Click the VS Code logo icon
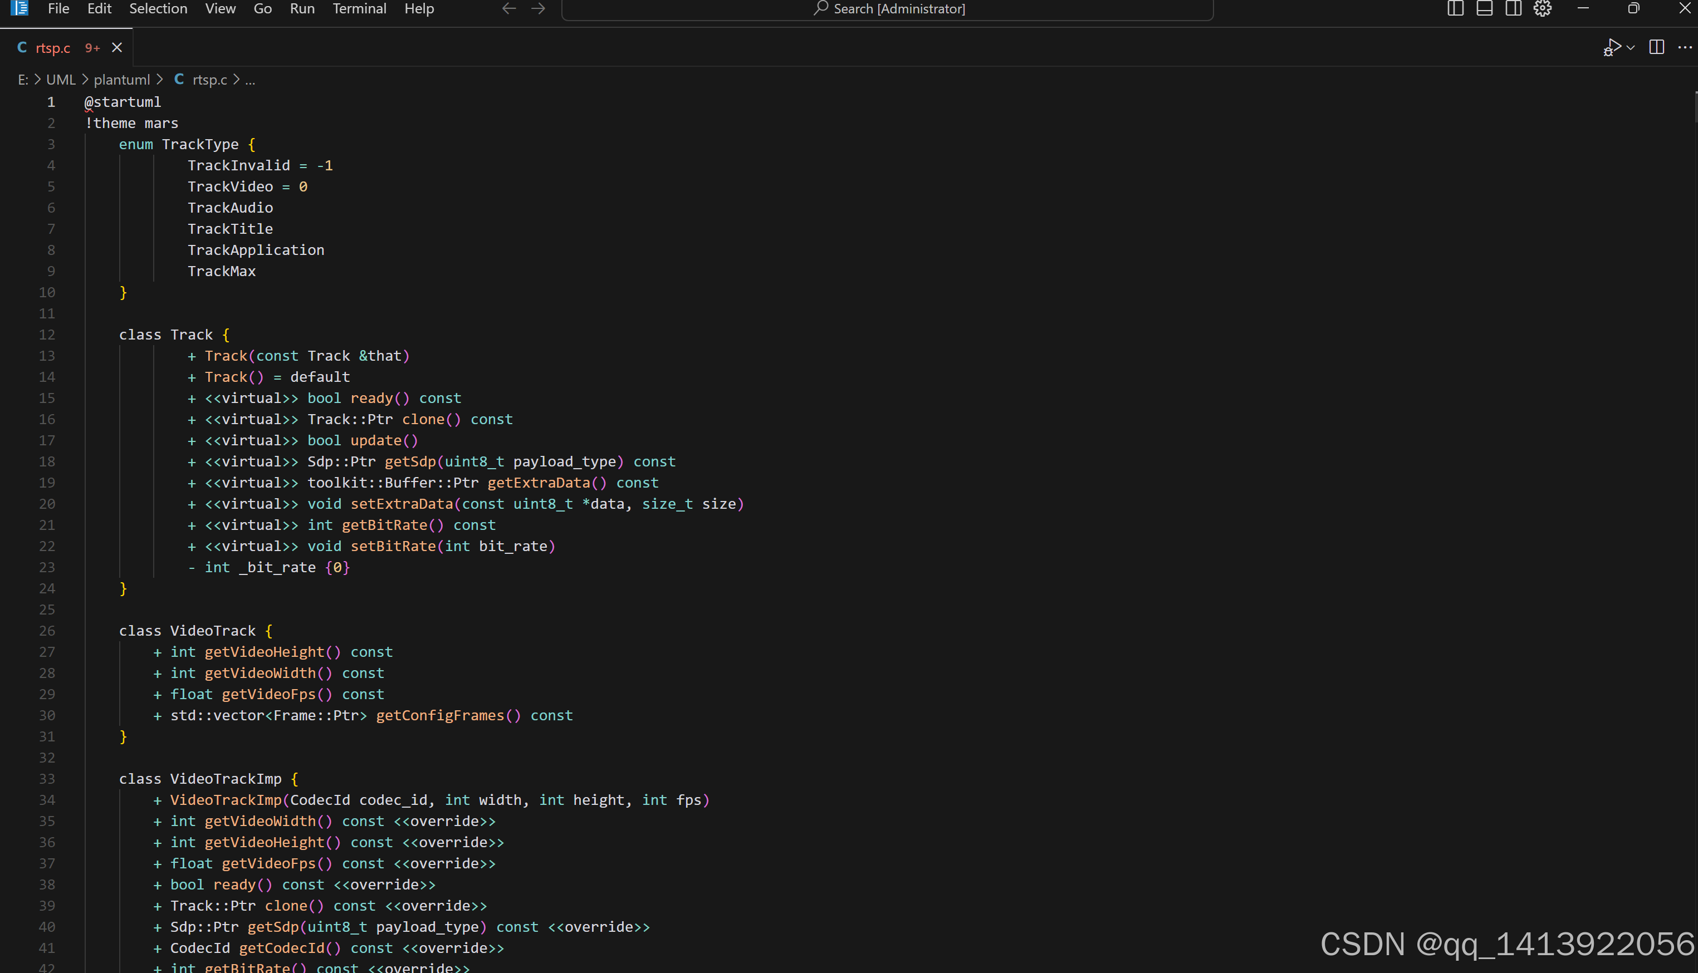The height and width of the screenshot is (973, 1698). [19, 9]
